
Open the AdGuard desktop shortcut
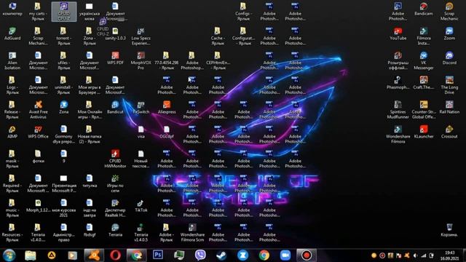[x=12, y=33]
